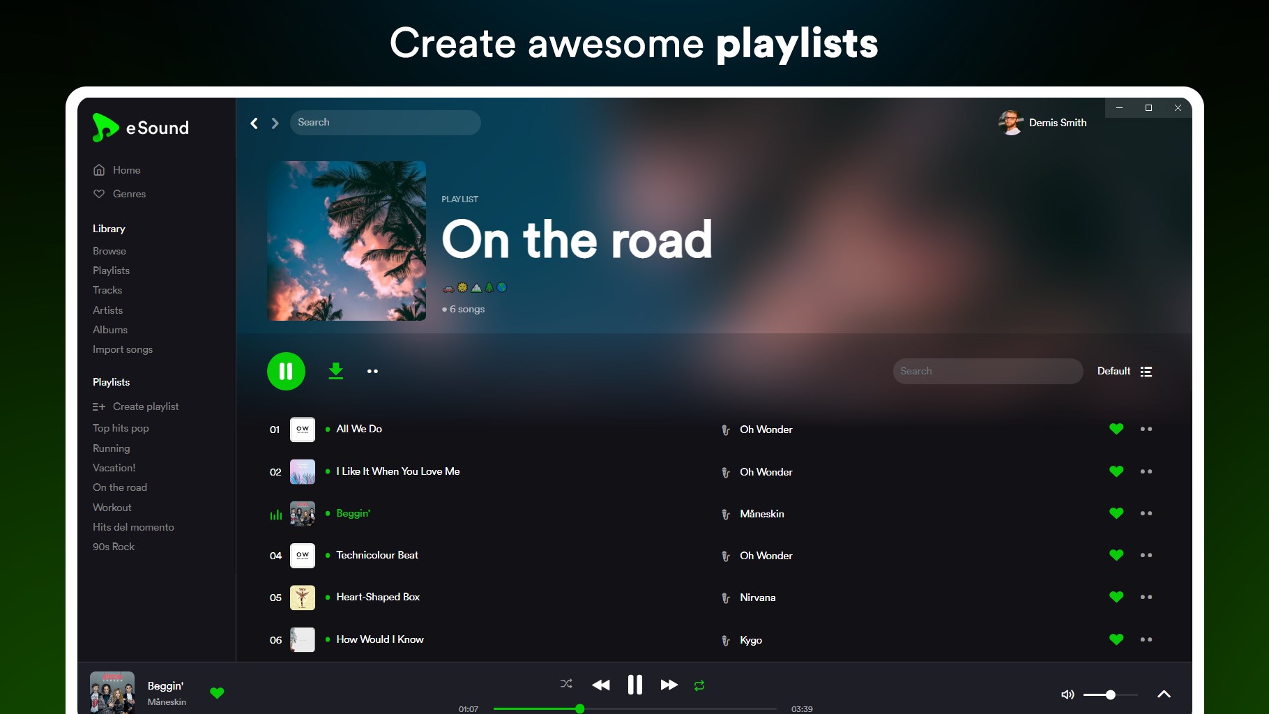Open the Default sort dropdown
The width and height of the screenshot is (1269, 714).
[1114, 371]
